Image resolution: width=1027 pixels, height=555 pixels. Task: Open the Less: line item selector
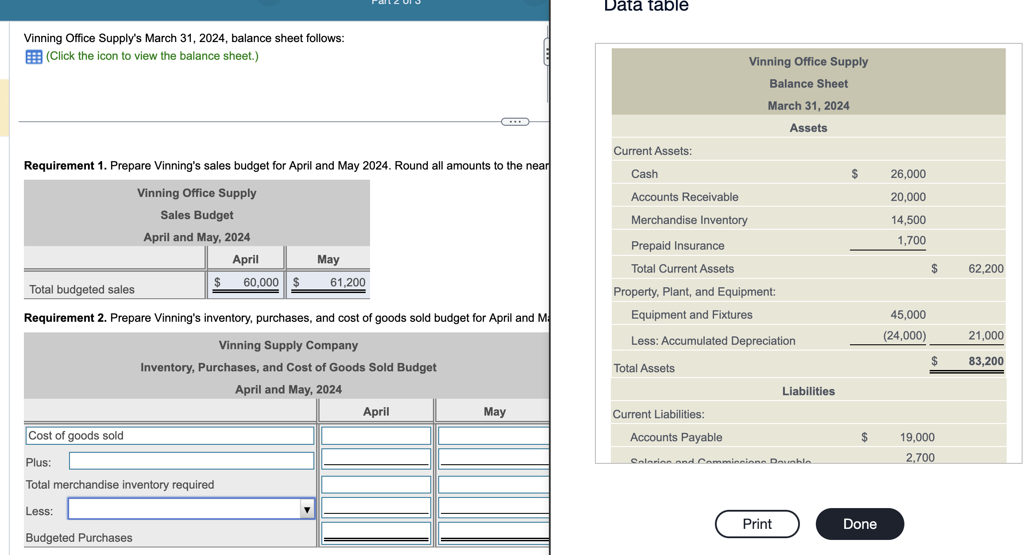pos(190,510)
